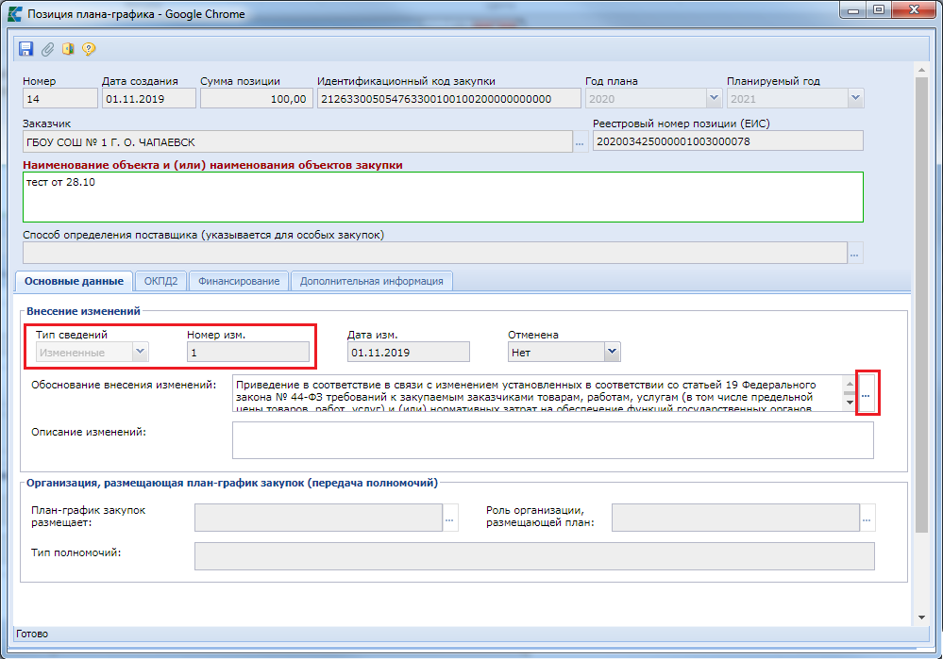
Task: Click ellipsis button next to Заказчик field
Action: (x=580, y=142)
